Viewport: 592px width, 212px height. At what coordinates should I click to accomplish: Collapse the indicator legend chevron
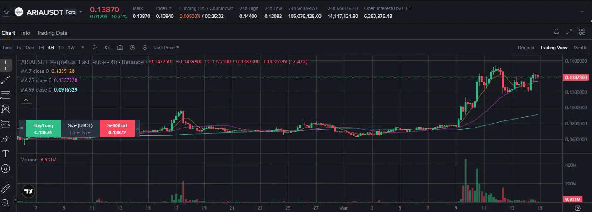click(x=26, y=99)
